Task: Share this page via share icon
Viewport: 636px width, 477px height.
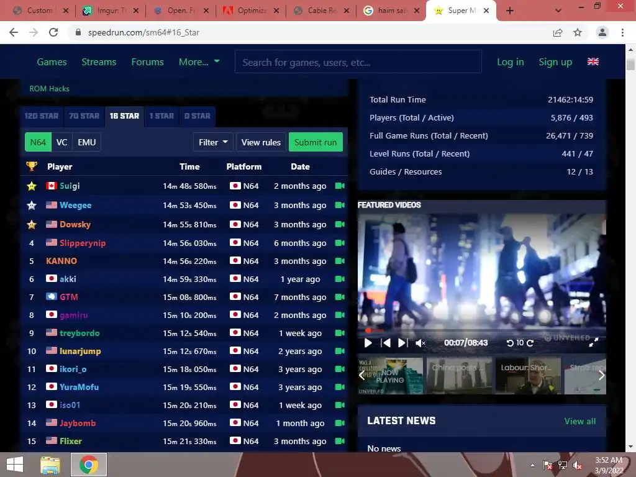Action: coord(558,32)
